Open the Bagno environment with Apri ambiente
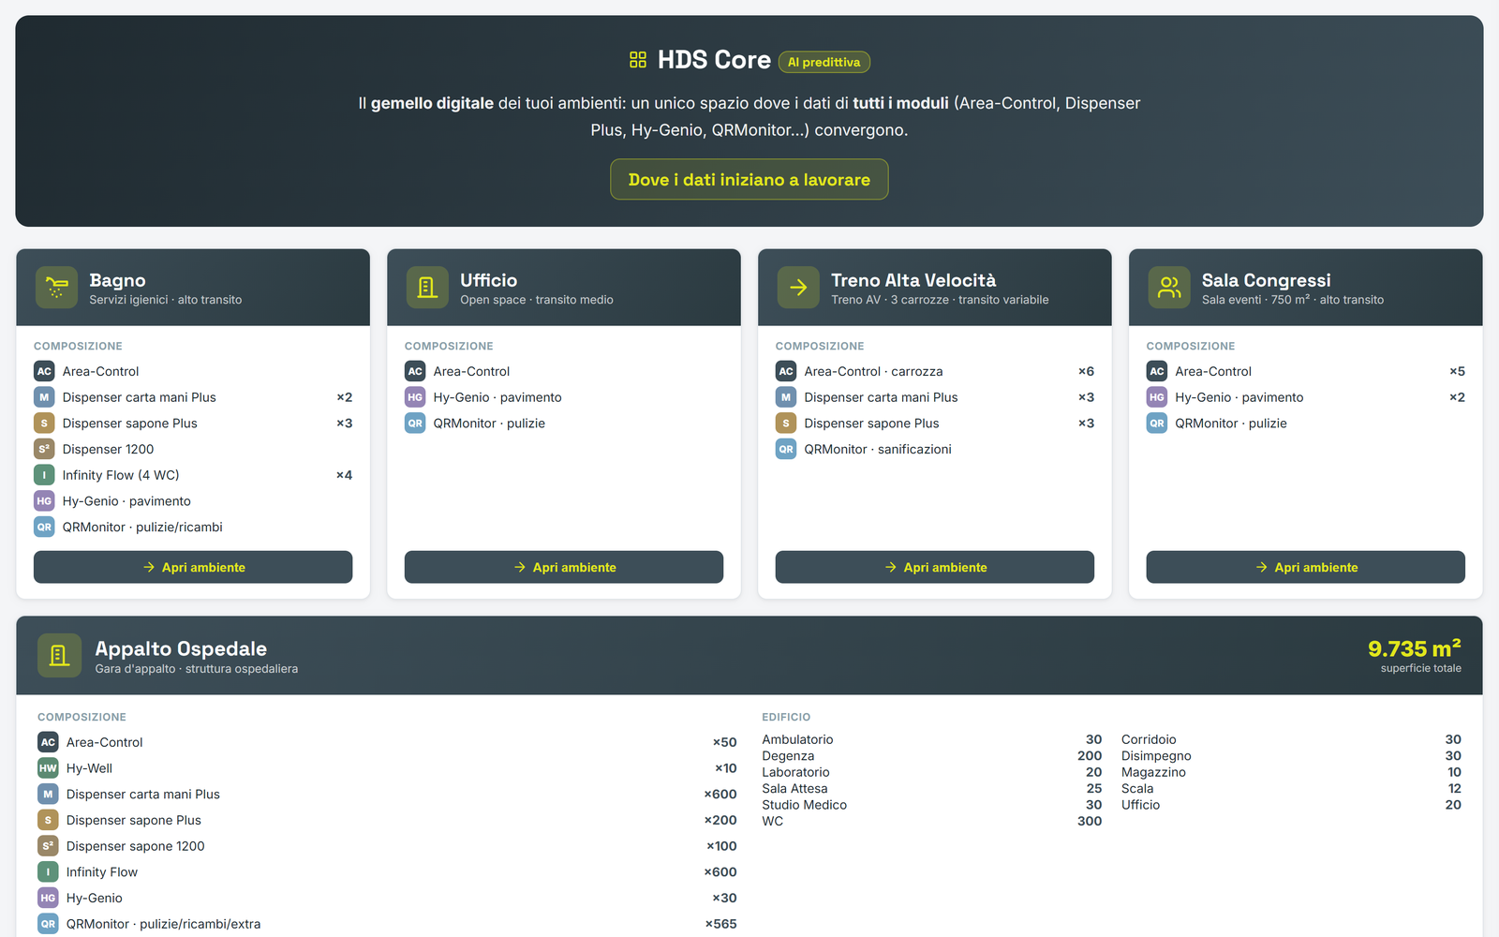Image resolution: width=1499 pixels, height=937 pixels. (193, 567)
